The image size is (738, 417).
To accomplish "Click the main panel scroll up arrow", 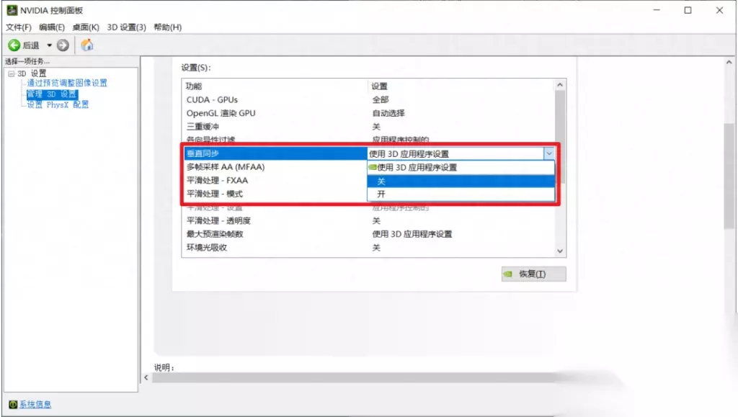I will [729, 62].
